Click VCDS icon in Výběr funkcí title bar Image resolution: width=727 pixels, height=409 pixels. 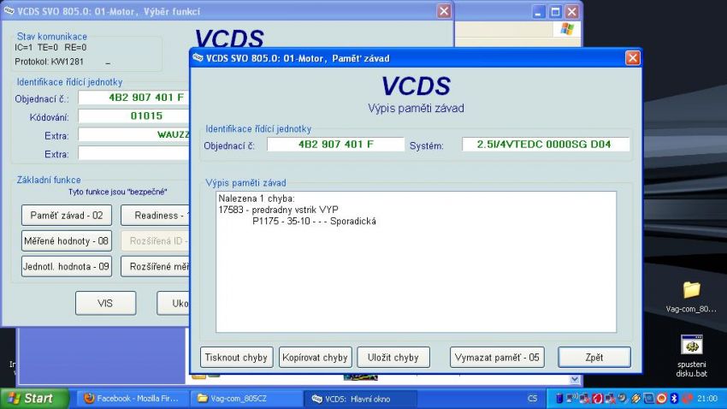click(9, 11)
